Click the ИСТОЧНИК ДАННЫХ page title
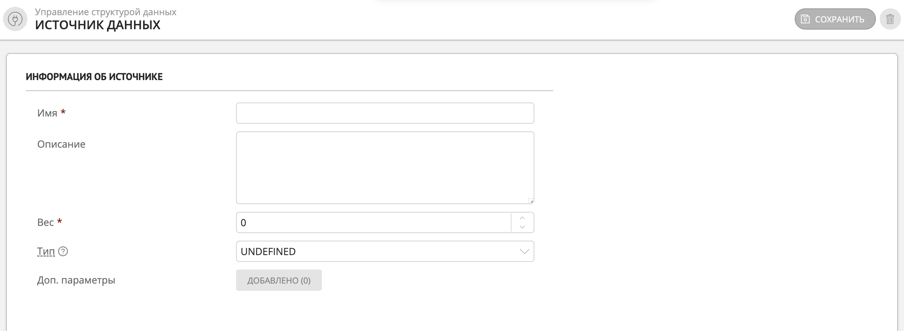 coord(98,25)
